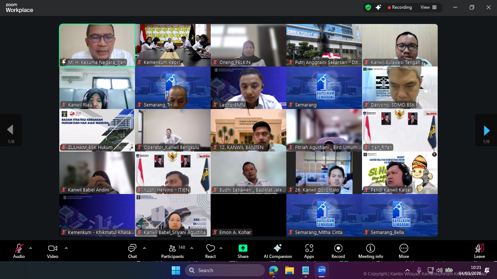The image size is (497, 279).
Task: Go to next participants page
Action: tap(486, 130)
